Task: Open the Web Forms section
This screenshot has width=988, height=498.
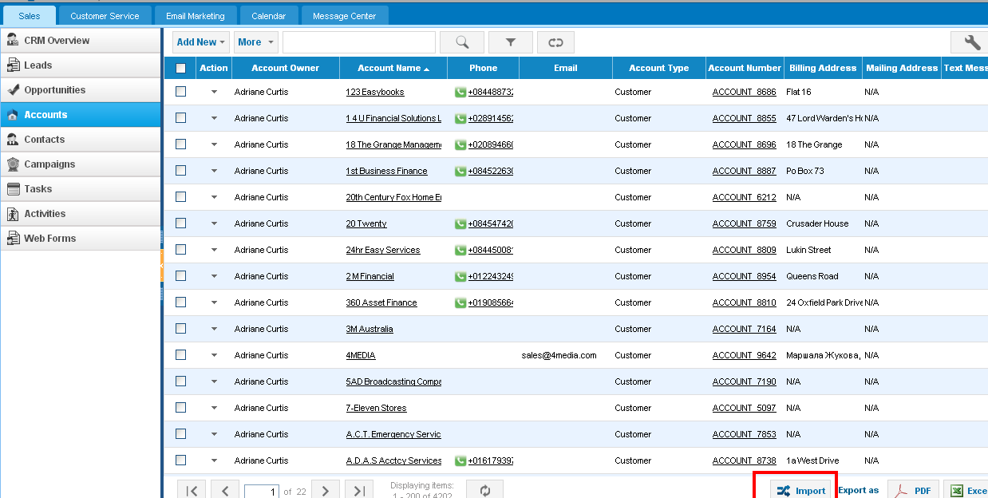Action: (81, 239)
